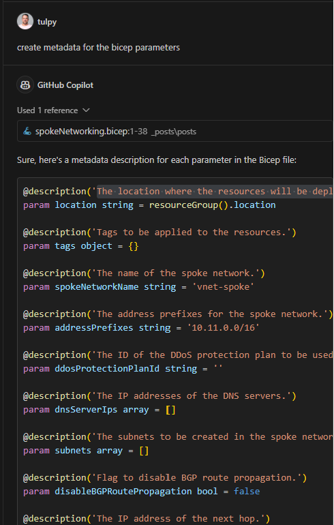The width and height of the screenshot is (334, 525).
Task: Click the 'param ddosProtectionPlanId' code line
Action: (123, 368)
